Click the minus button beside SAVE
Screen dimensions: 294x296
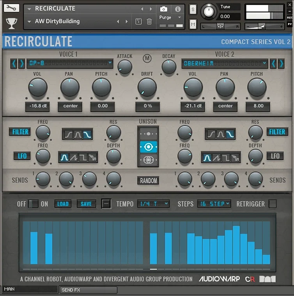[x=106, y=204]
